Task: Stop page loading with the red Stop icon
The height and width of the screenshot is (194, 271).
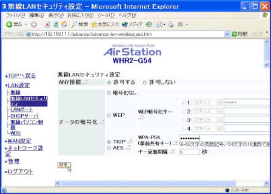Action: click(47, 24)
